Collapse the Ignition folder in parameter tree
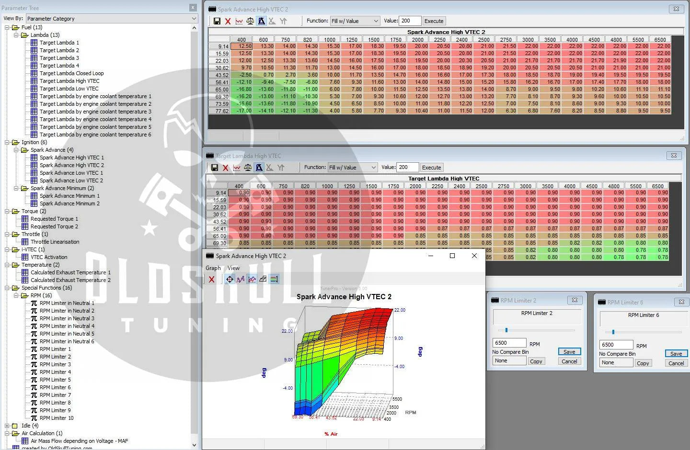The width and height of the screenshot is (690, 450). 8,142
